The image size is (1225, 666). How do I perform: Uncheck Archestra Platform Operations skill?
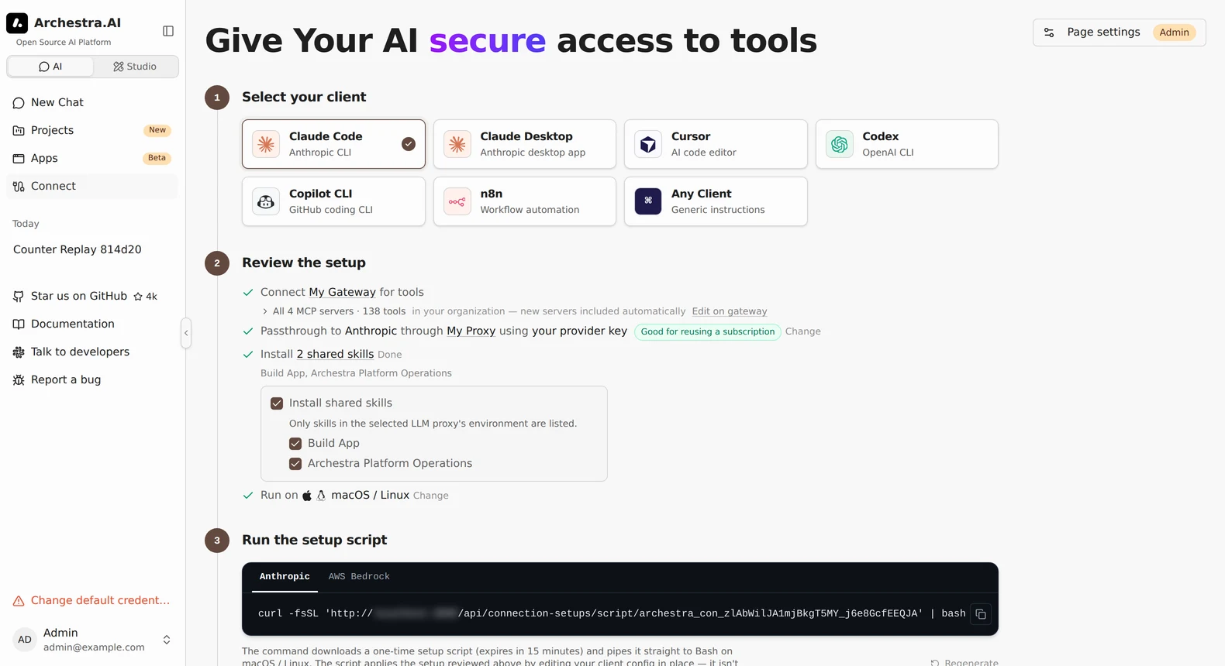[x=295, y=464]
